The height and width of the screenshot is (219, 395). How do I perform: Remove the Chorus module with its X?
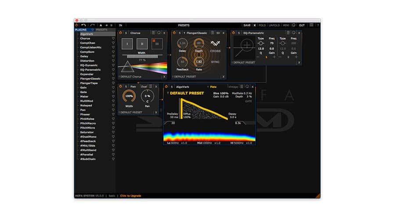[164, 33]
